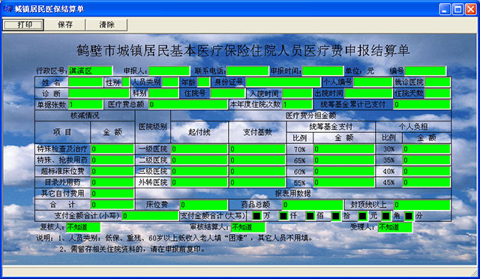Select the 其它自付费用 amount field
Viewport: 480px width, 279px height.
pos(112,193)
